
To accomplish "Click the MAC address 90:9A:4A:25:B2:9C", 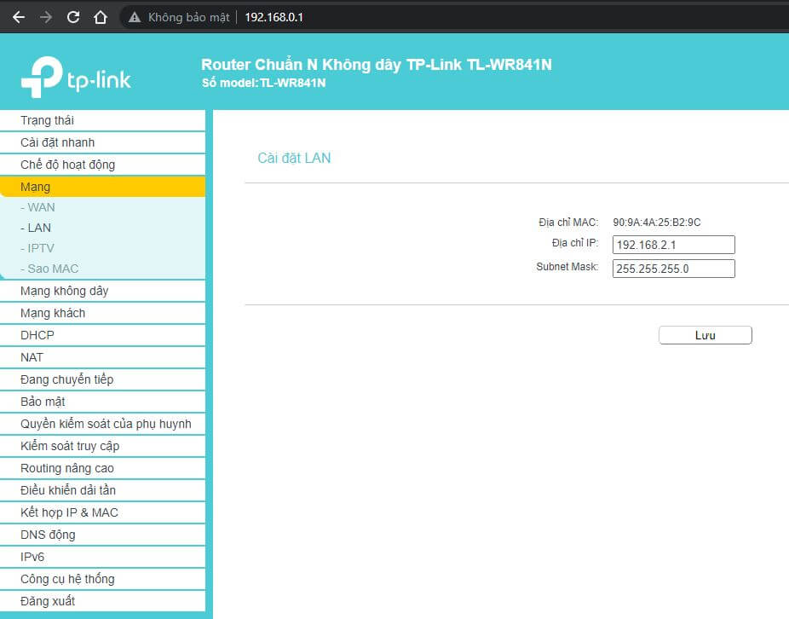I will pos(656,223).
